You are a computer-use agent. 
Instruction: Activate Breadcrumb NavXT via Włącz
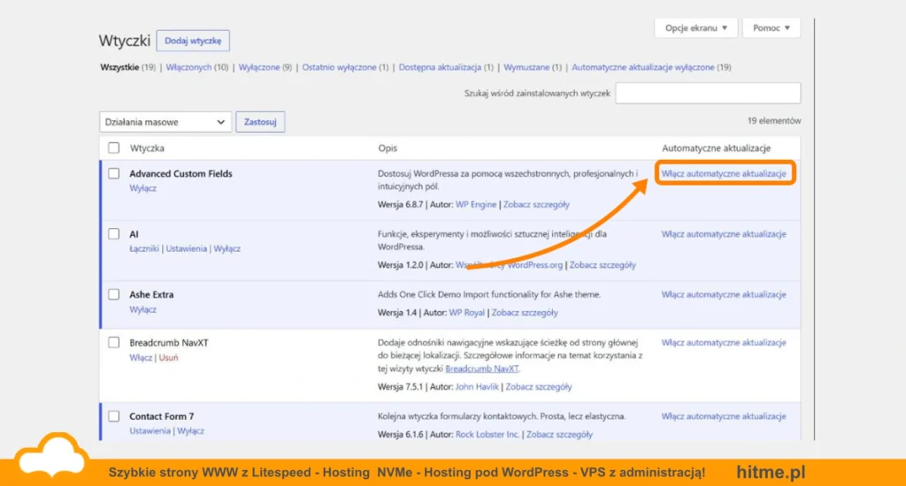coord(141,358)
